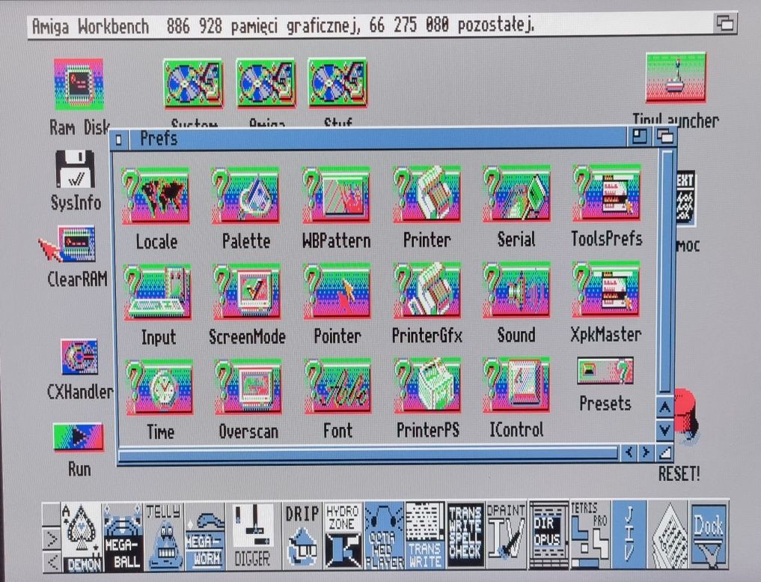Viewport: 761px width, 582px height.
Task: Open the Locale preferences icon
Action: [156, 195]
